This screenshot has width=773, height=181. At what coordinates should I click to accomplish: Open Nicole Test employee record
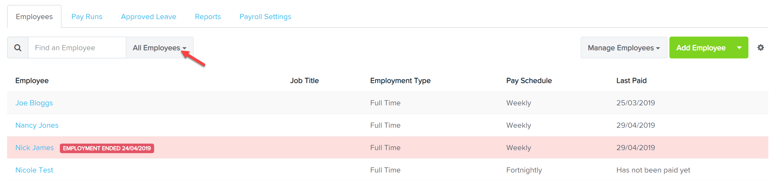(34, 170)
